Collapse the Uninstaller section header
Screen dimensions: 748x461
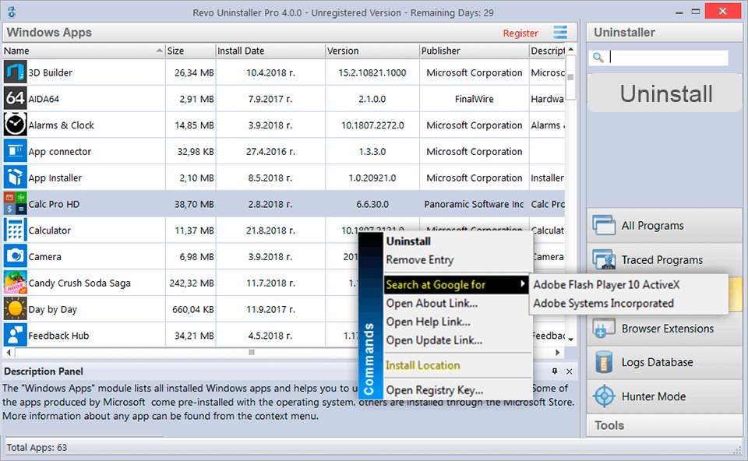[x=665, y=33]
